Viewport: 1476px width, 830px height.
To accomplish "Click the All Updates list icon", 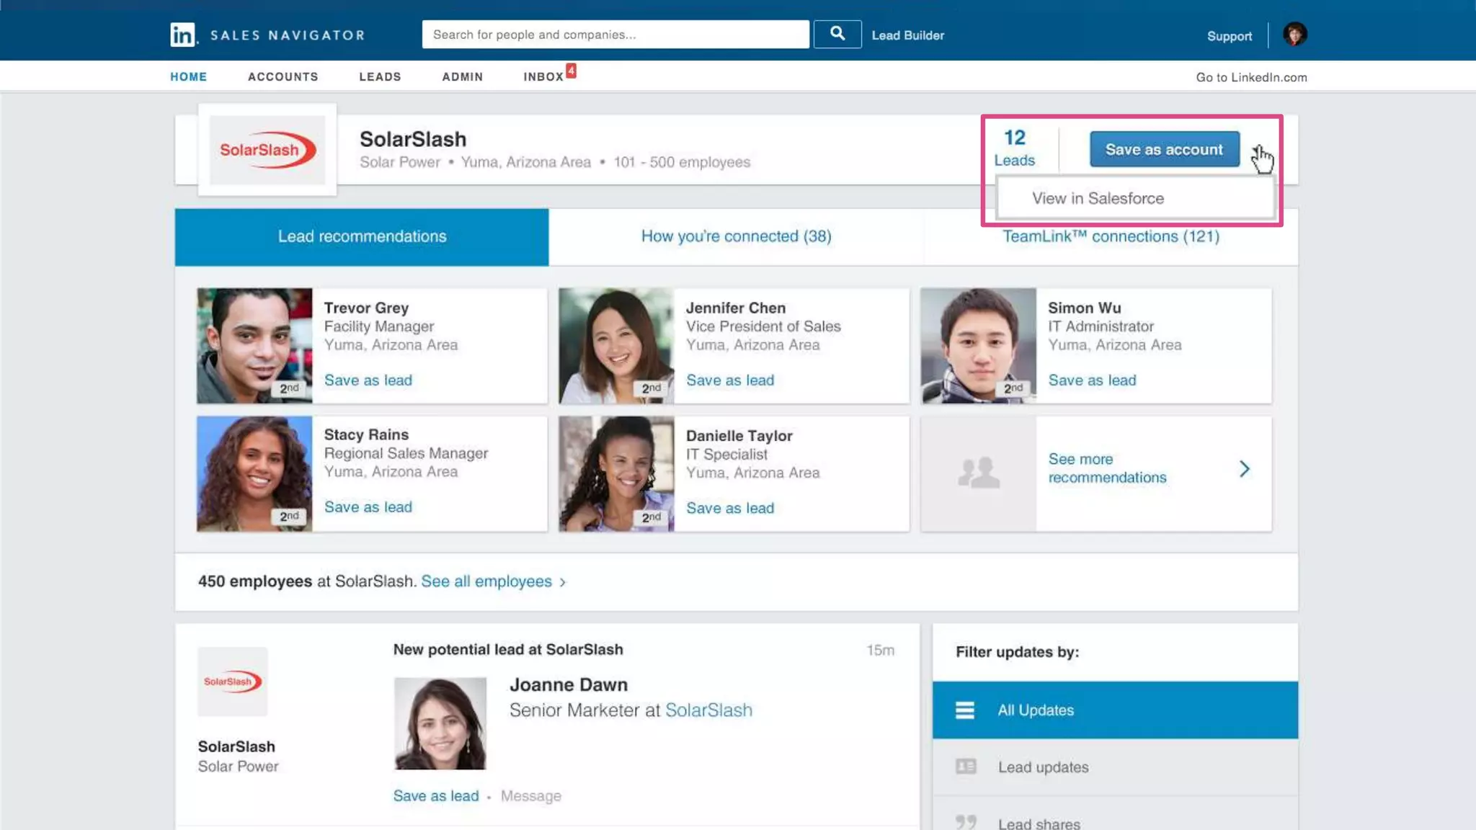I will tap(965, 710).
